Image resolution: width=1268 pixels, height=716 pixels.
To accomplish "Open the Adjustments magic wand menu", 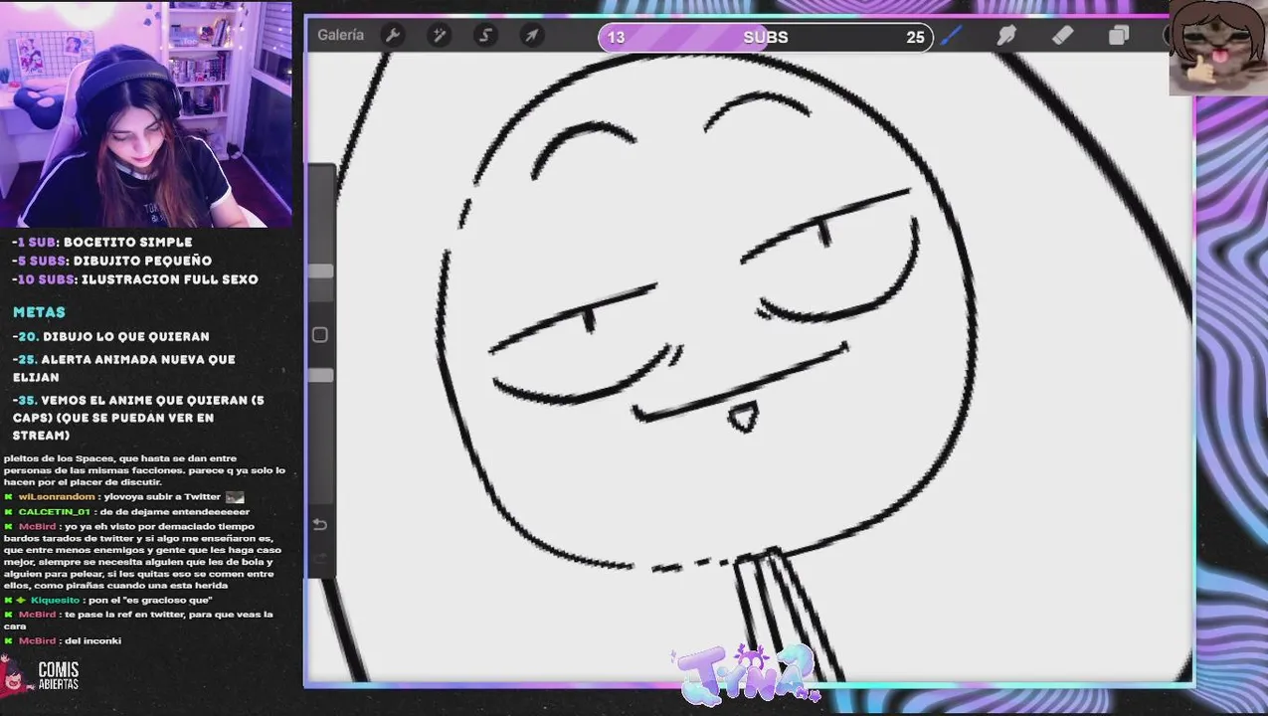I will pyautogui.click(x=439, y=36).
